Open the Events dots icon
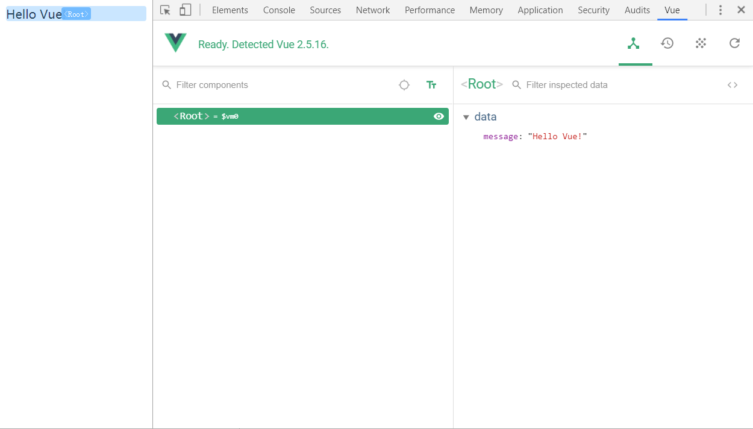Screen dimensions: 753x429 701,43
